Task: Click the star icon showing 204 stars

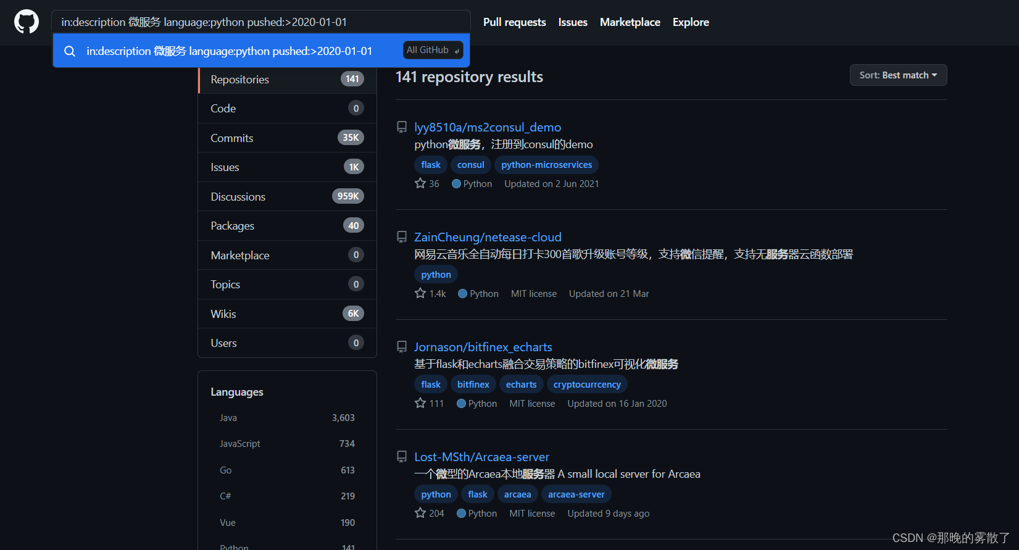Action: click(420, 513)
